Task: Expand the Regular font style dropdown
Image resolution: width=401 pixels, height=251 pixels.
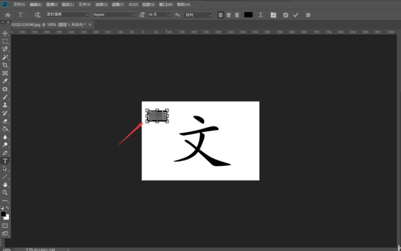Action: 114,15
